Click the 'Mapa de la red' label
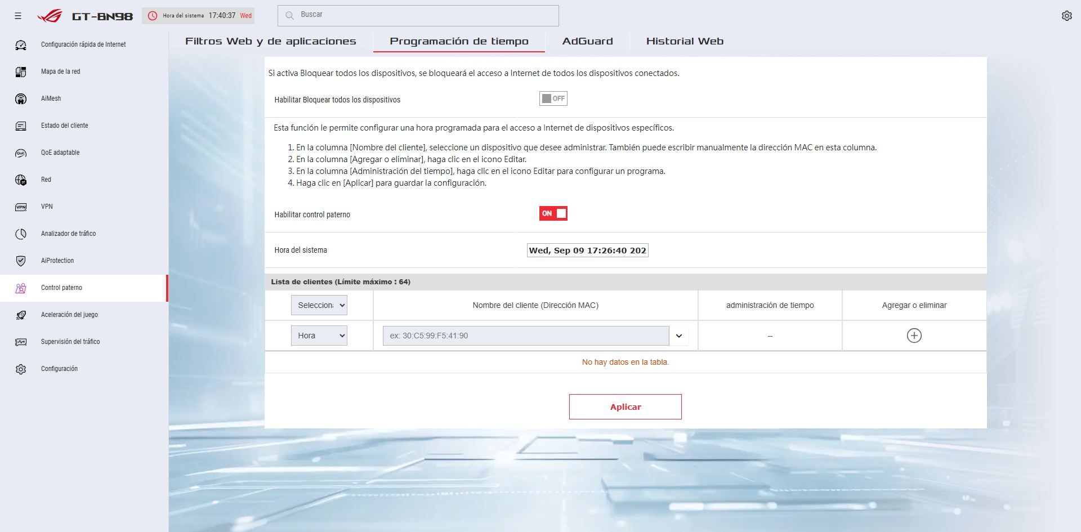1081x532 pixels. [x=60, y=71]
